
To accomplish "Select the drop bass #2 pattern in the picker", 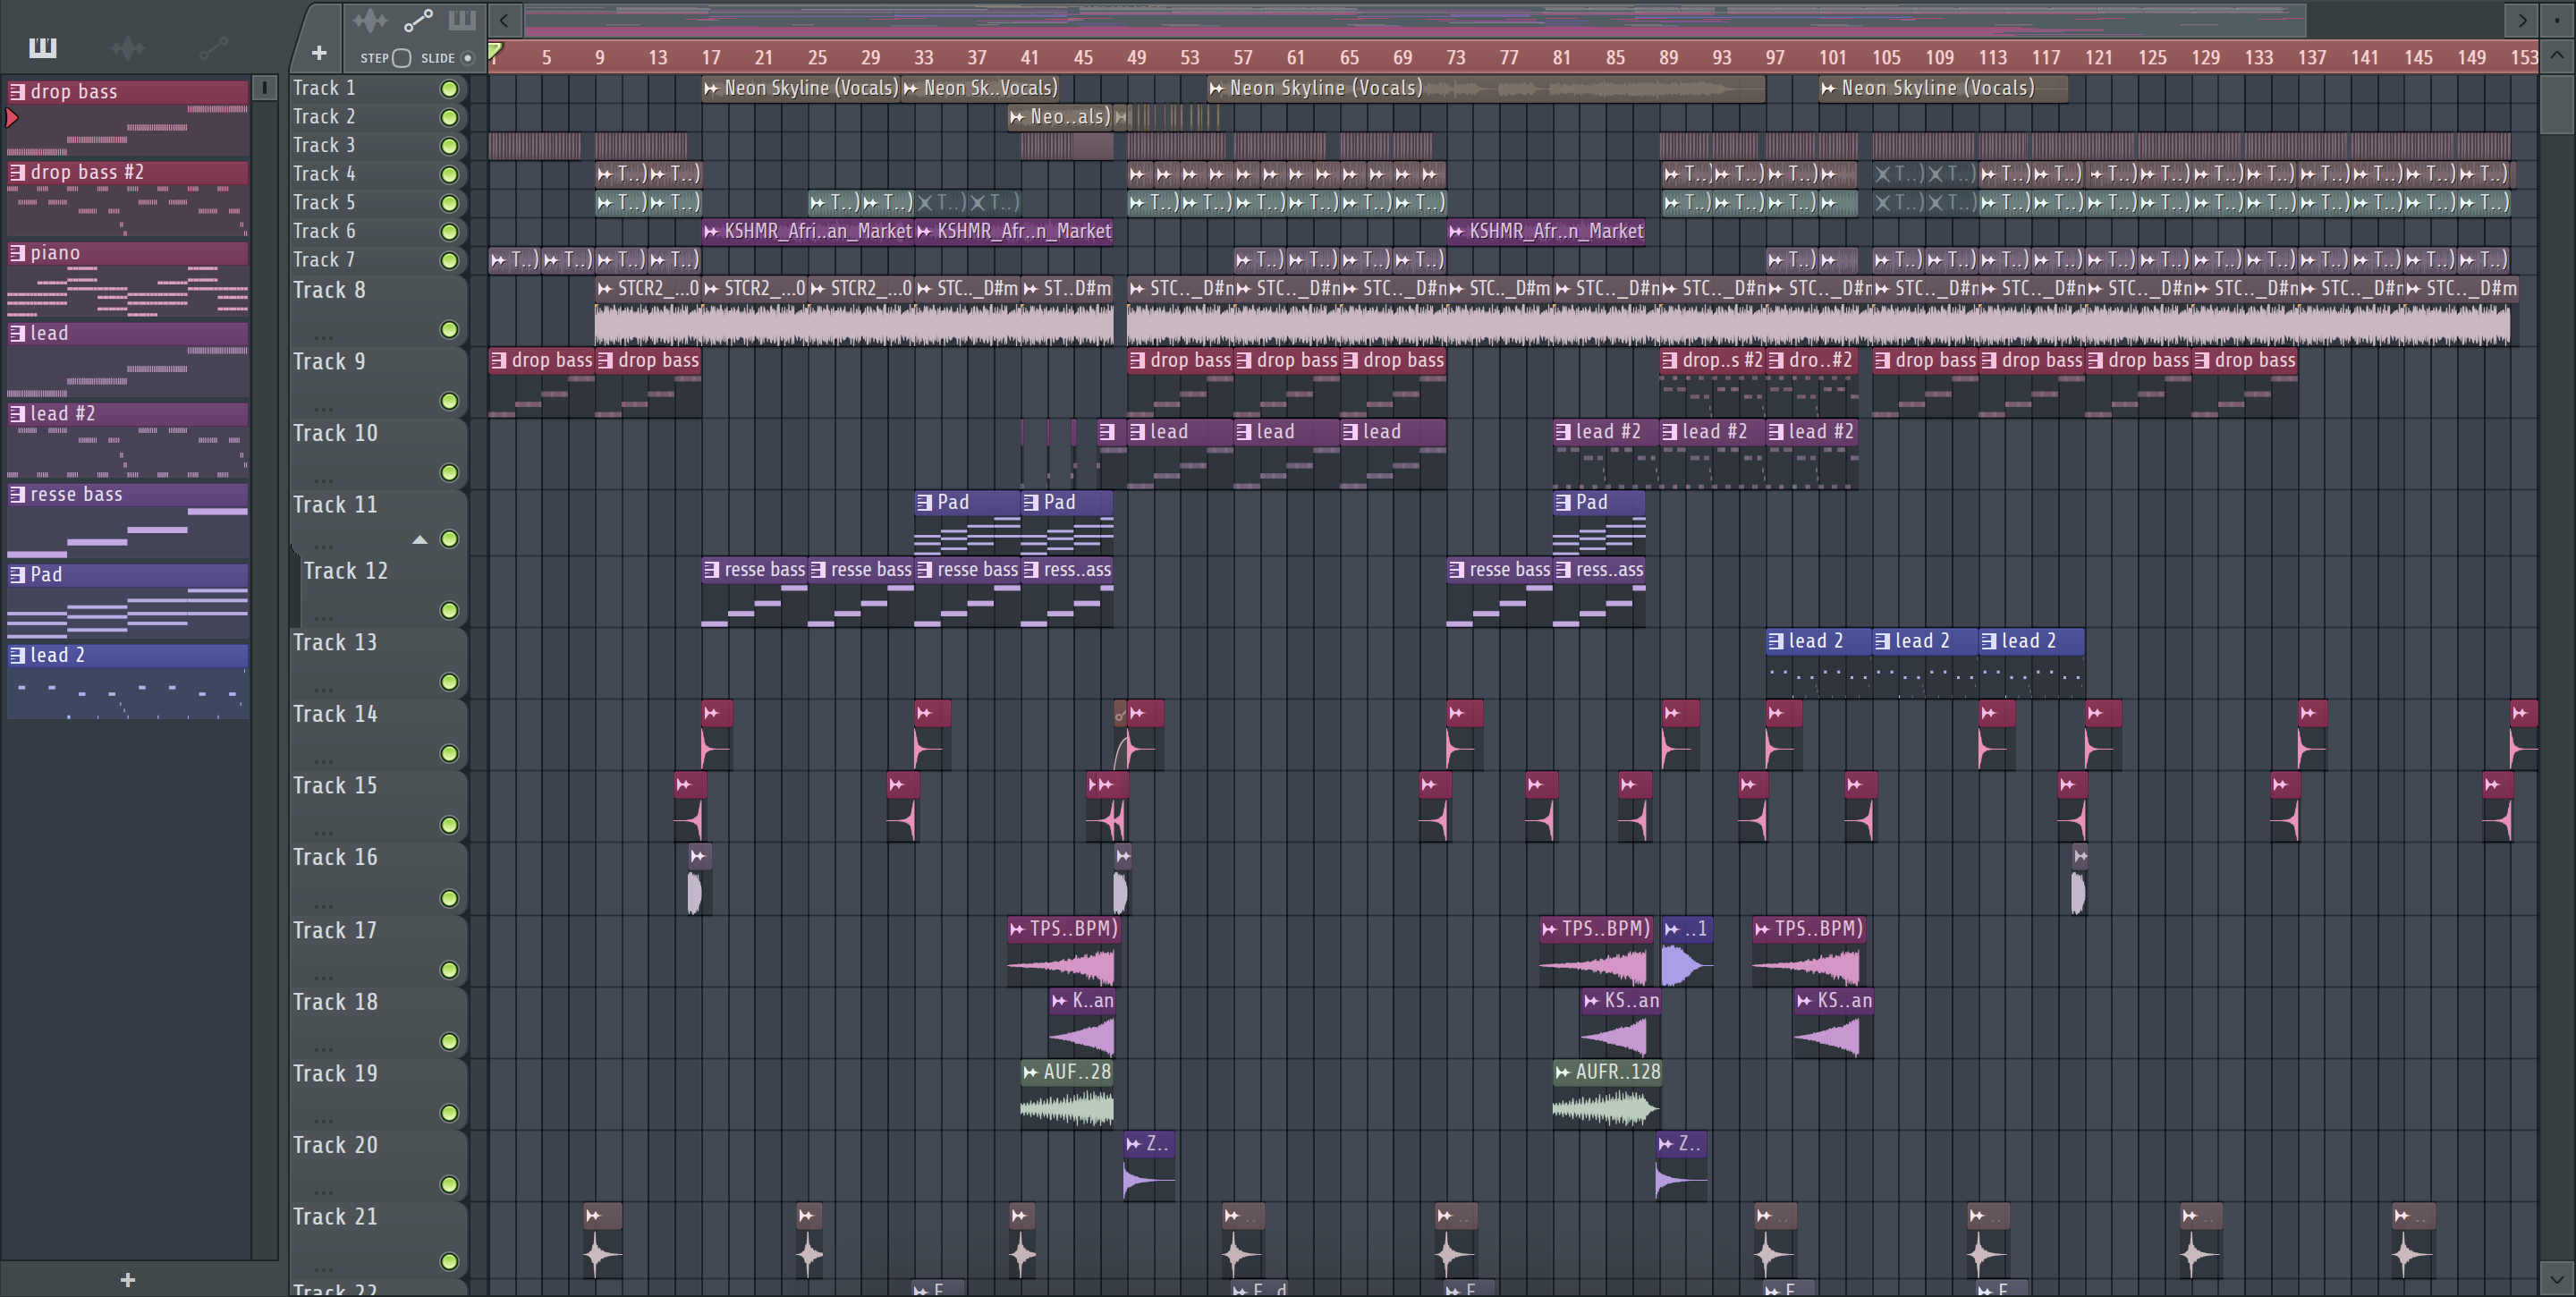I will pyautogui.click(x=127, y=199).
